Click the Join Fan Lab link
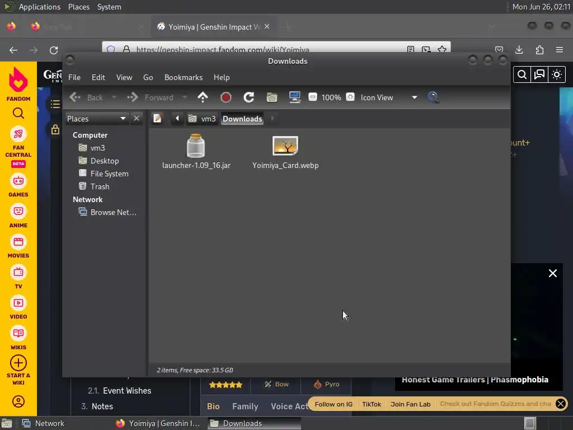Image resolution: width=573 pixels, height=430 pixels. [x=410, y=404]
